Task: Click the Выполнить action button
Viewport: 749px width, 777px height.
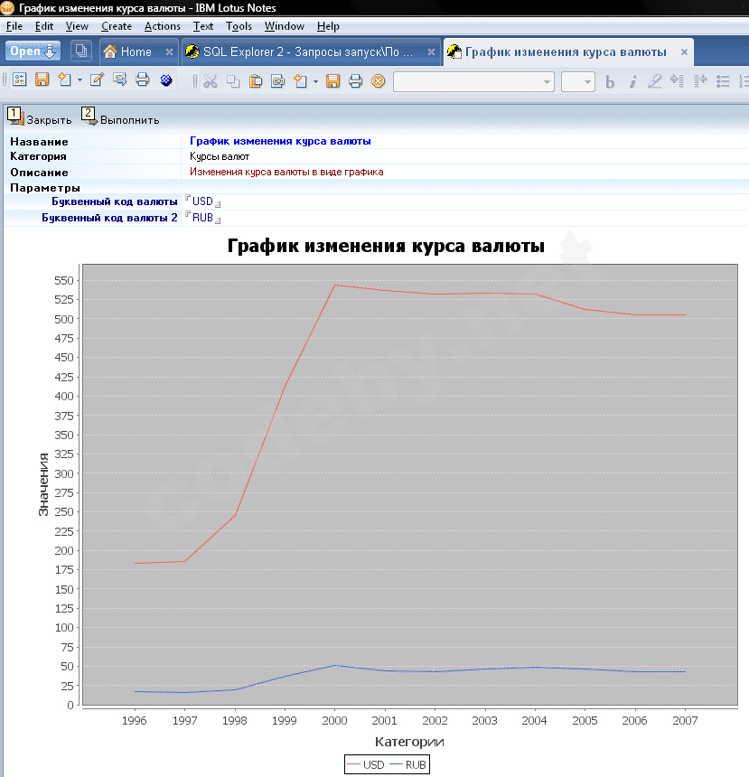Action: tap(121, 118)
